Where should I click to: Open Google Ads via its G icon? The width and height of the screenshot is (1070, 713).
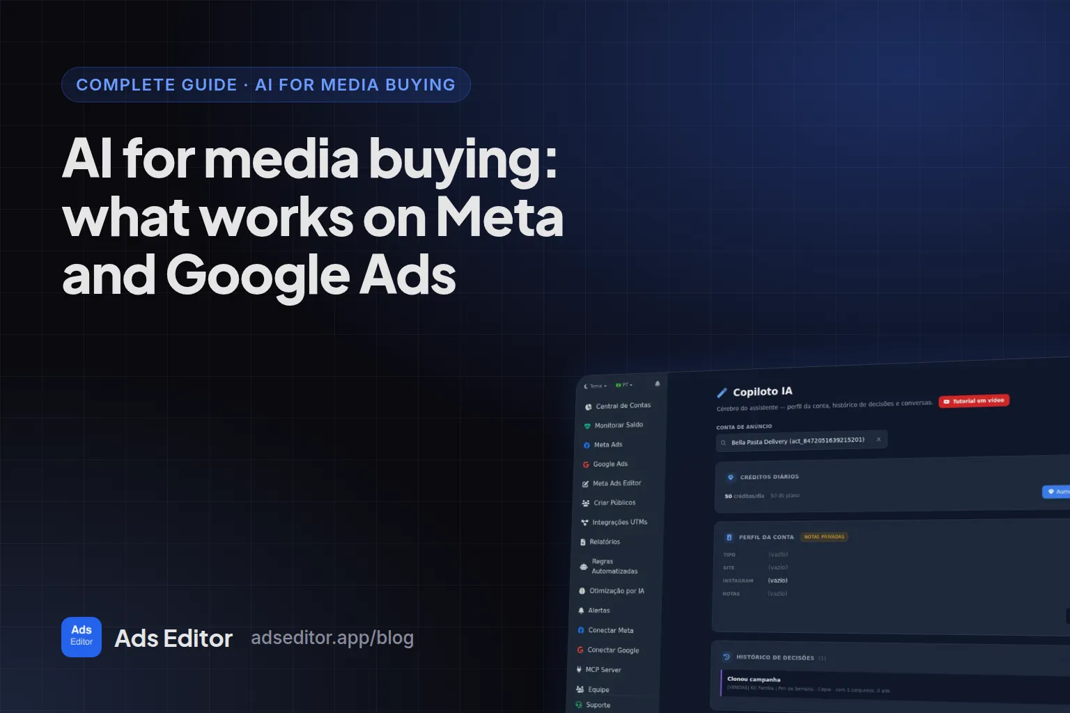(586, 464)
